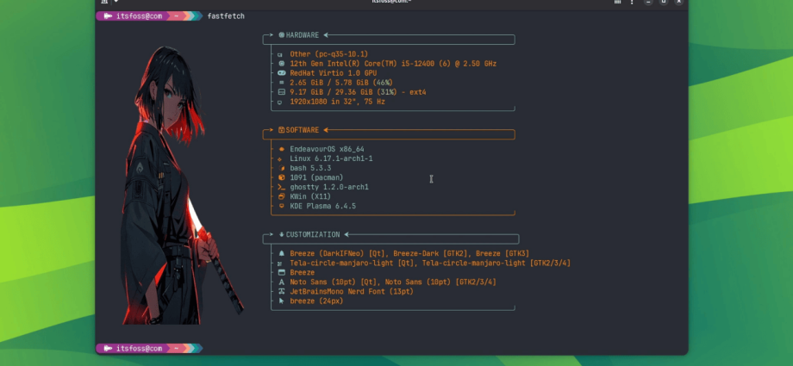793x366 pixels.
Task: Open the three-dot main menu in the title bar
Action: point(632,2)
